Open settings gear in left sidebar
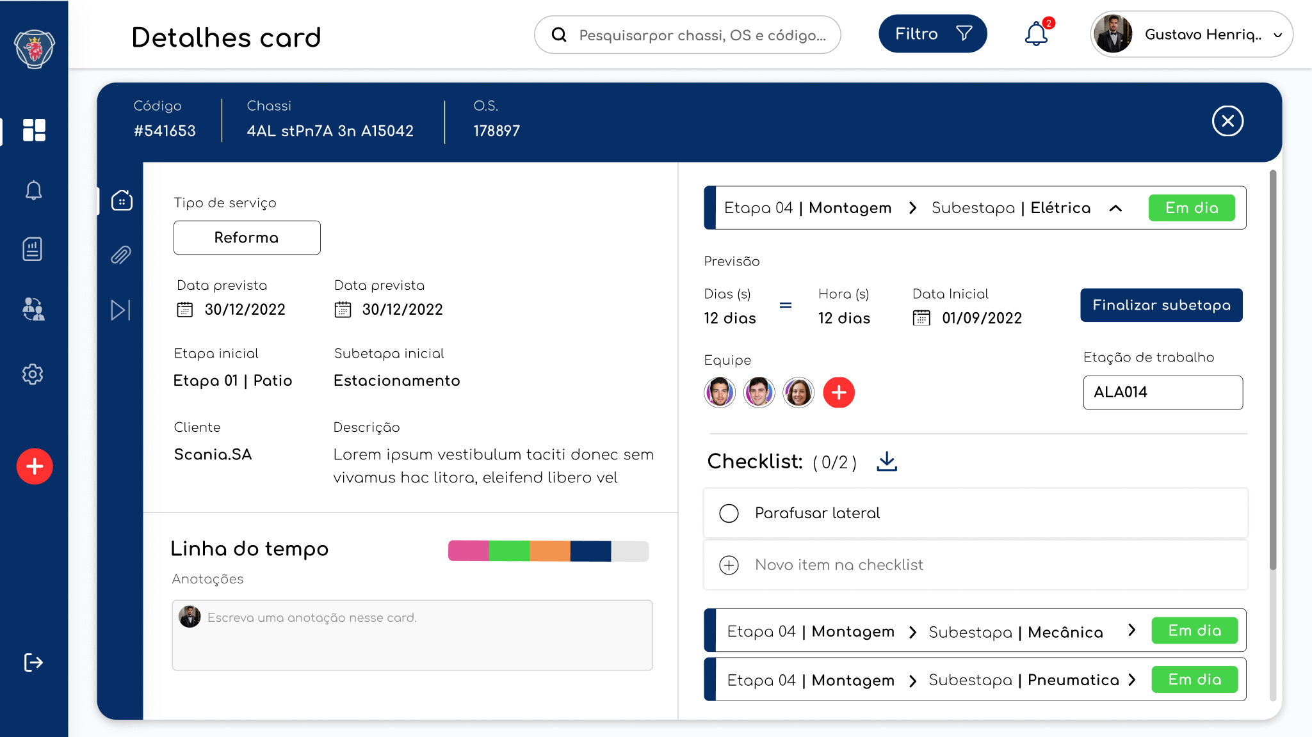Screen dimensions: 1312x737 tap(33, 374)
